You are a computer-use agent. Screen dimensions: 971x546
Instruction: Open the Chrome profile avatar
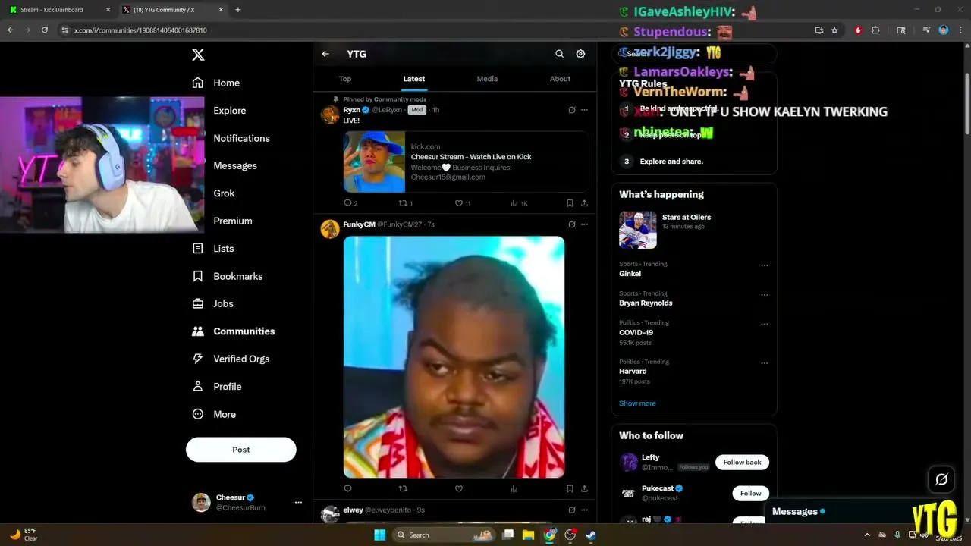point(944,30)
